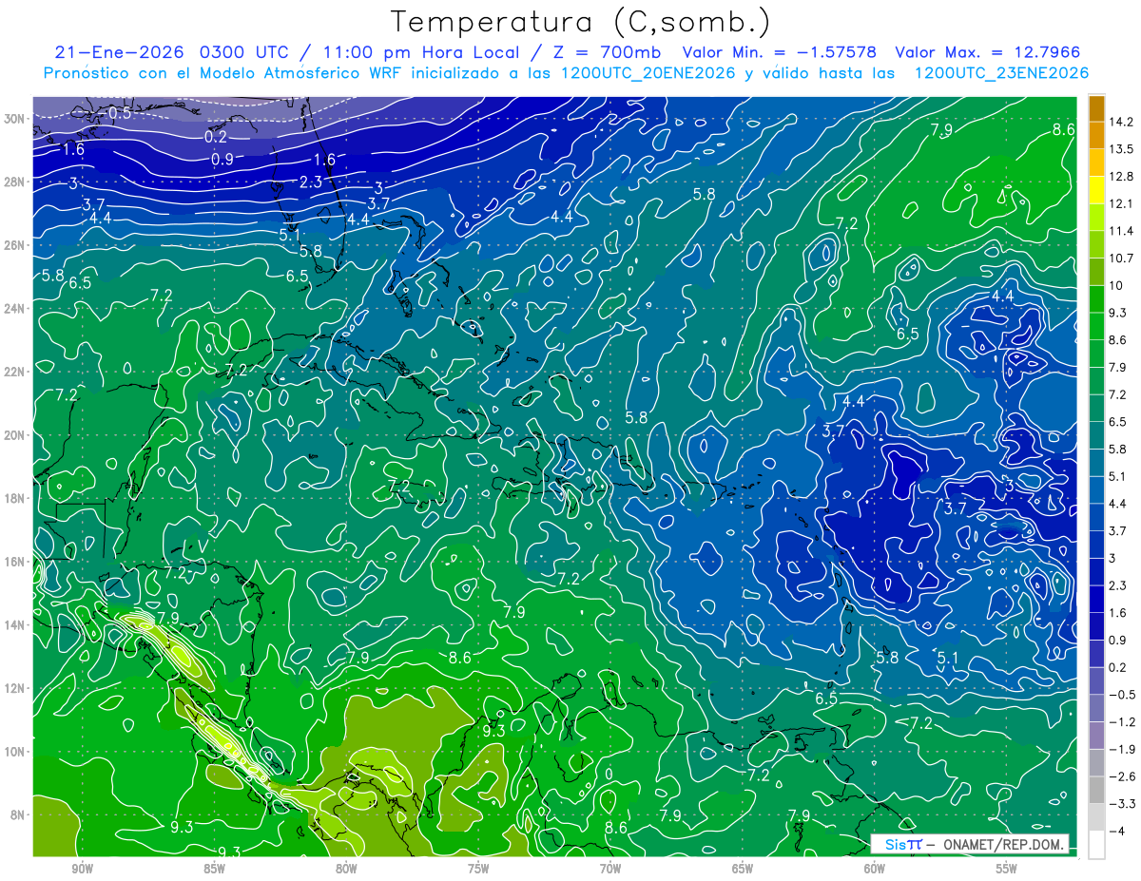The width and height of the screenshot is (1141, 881).
Task: Click the gray swatch between -3.3 and -2.6
Action: [x=1096, y=791]
